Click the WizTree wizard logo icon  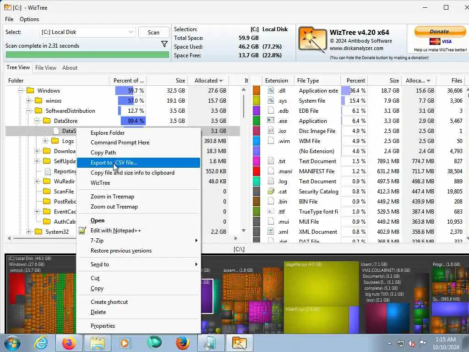point(312,40)
